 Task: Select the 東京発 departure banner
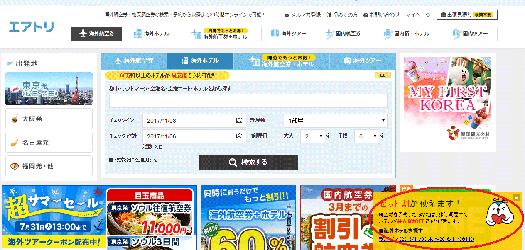[x=49, y=89]
